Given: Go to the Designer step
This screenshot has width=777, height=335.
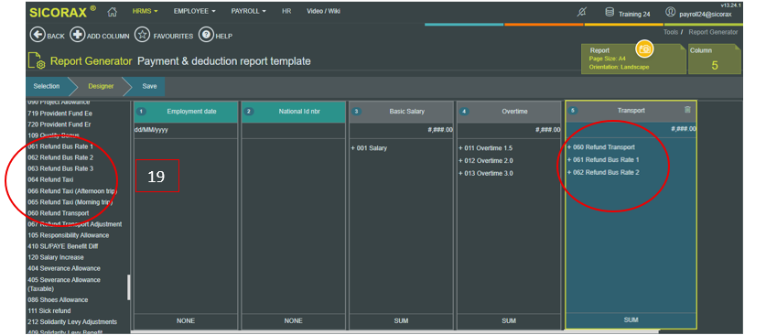Looking at the screenshot, I should (x=101, y=86).
